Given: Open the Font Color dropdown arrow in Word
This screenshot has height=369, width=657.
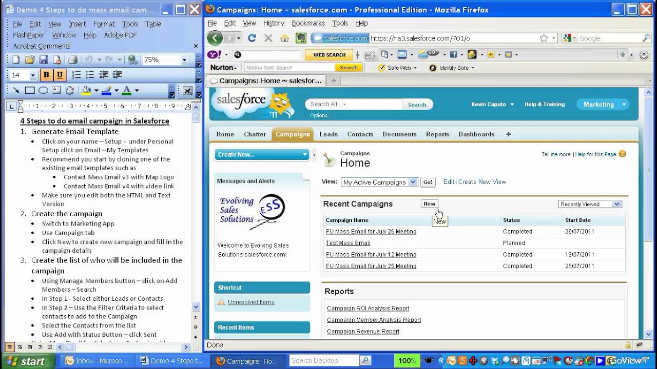Looking at the screenshot, I should (x=137, y=91).
